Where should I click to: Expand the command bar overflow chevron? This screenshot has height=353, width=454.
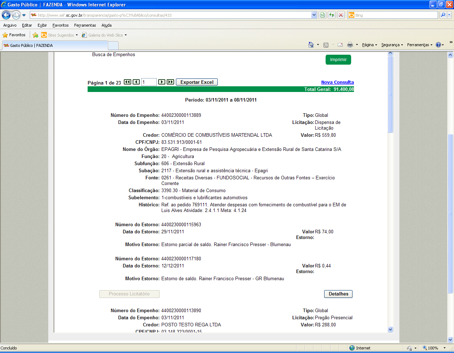tap(451, 42)
